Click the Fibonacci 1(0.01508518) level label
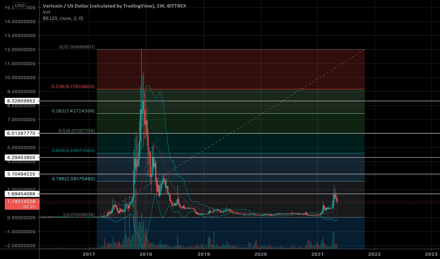The width and height of the screenshot is (440, 259). (x=78, y=215)
